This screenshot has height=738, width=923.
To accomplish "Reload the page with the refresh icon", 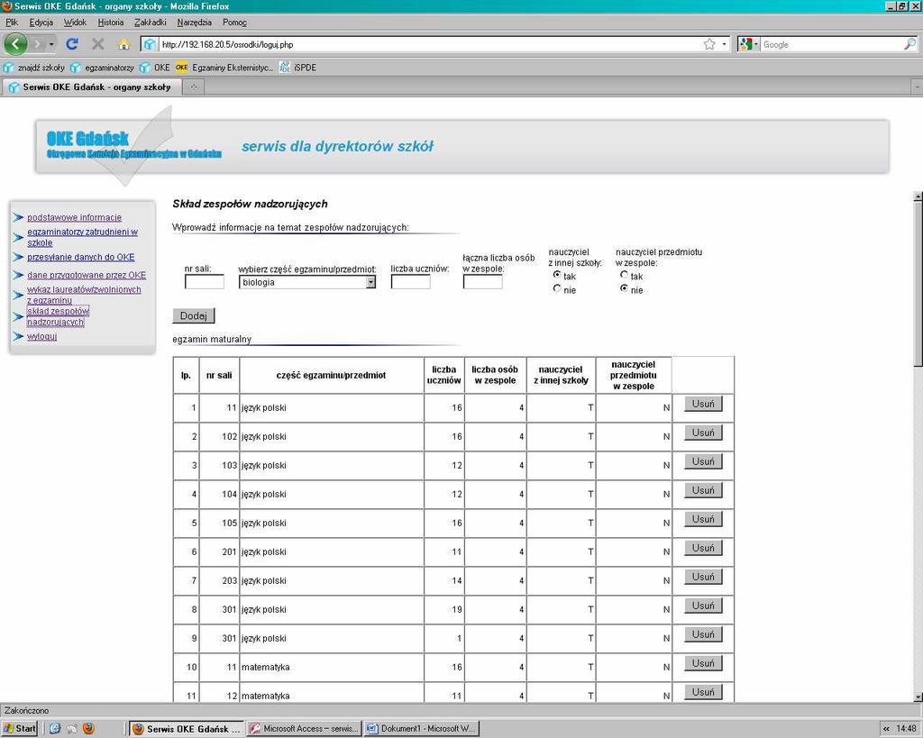I will [72, 44].
